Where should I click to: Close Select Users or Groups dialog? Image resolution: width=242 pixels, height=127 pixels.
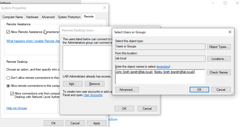[x=230, y=32]
